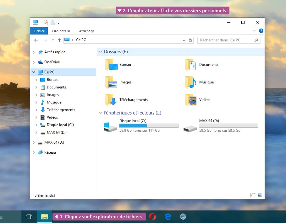Switch to the Affichage ribbon tab
The width and height of the screenshot is (286, 223).
tap(87, 31)
